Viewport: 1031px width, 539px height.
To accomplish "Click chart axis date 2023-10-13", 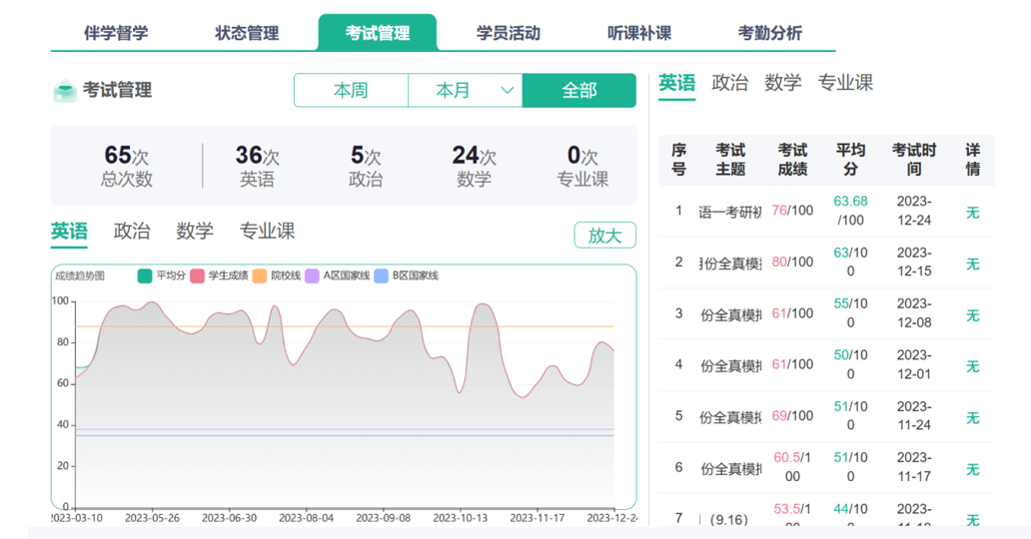I will [461, 518].
